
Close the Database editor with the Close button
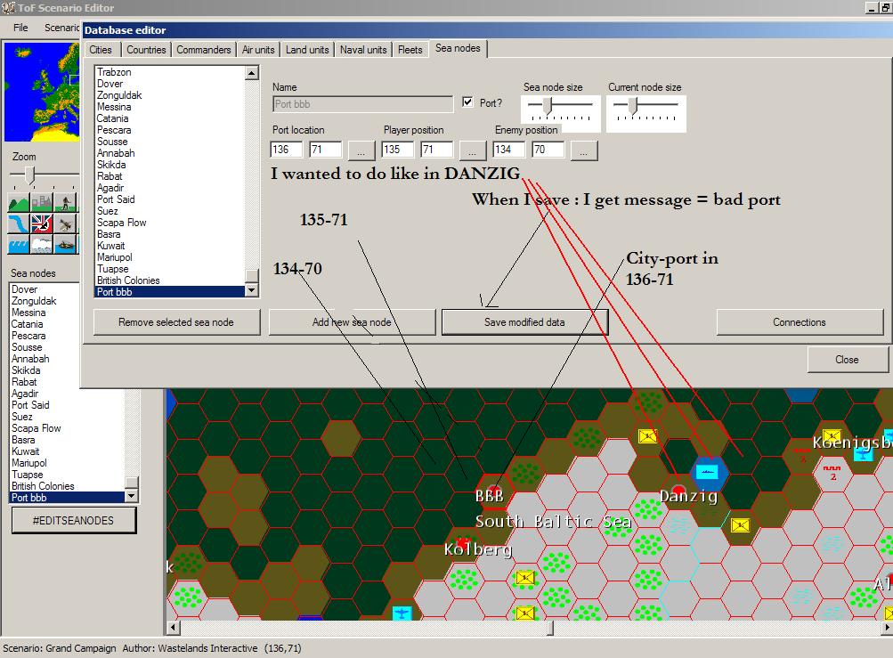[x=847, y=360]
